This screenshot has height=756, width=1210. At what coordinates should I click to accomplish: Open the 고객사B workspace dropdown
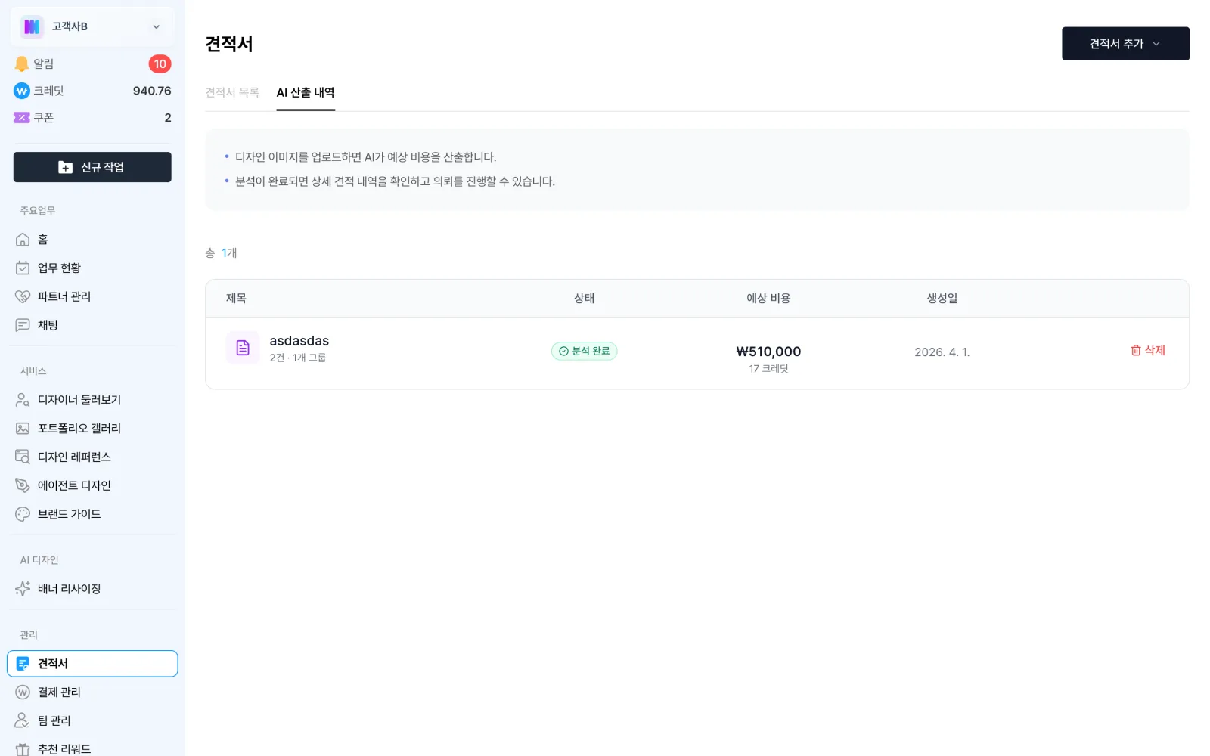click(x=92, y=26)
